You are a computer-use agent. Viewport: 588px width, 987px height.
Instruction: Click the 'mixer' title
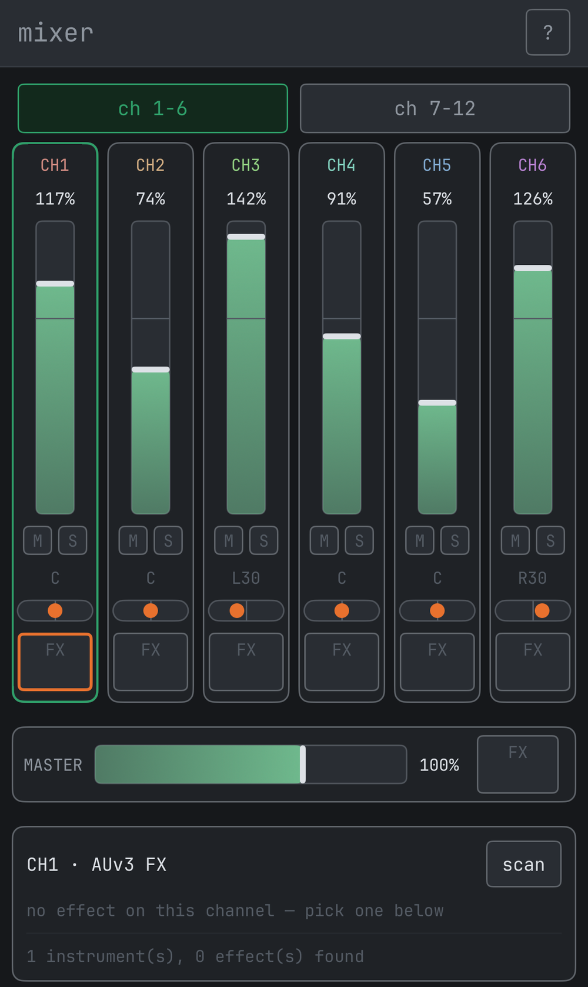pyautogui.click(x=56, y=33)
